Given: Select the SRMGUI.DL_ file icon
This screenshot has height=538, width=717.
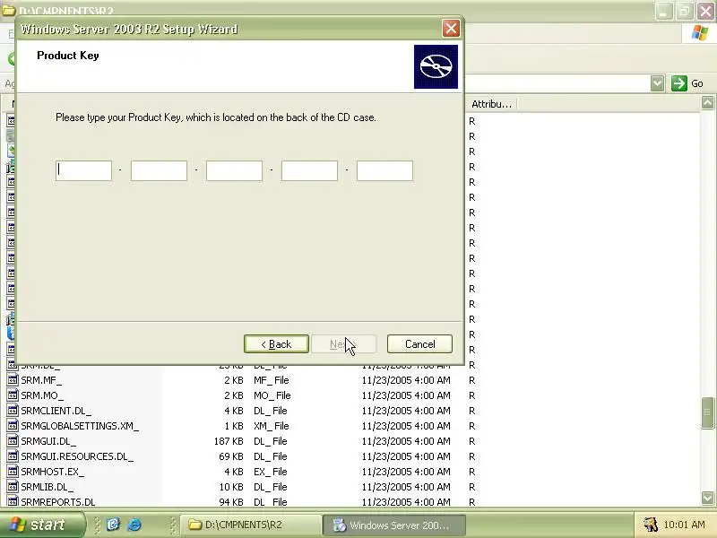Looking at the screenshot, I should [13, 441].
